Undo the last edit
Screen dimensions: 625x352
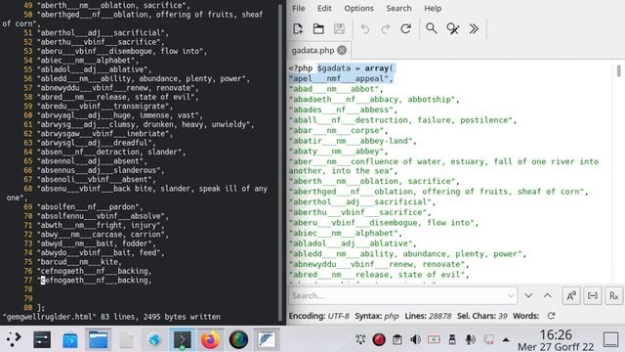pos(364,28)
